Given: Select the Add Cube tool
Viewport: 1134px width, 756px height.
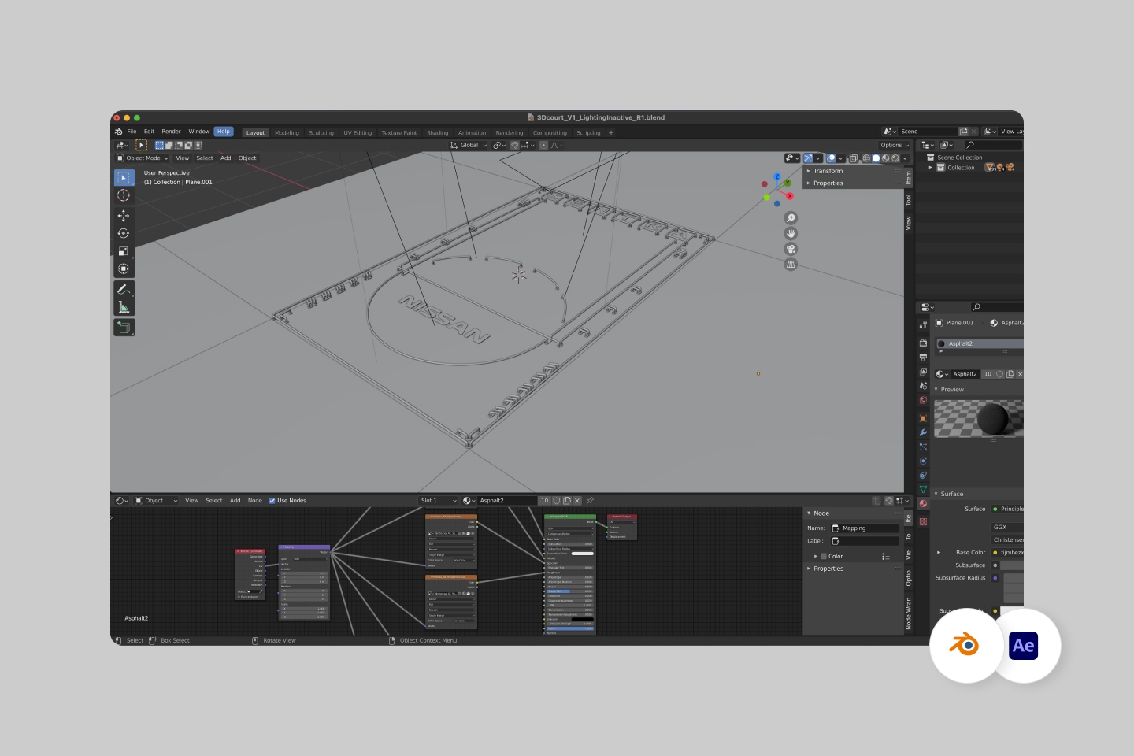Looking at the screenshot, I should [x=124, y=327].
